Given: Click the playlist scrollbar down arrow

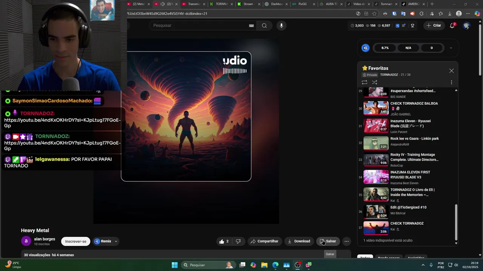Looking at the screenshot, I should [456, 243].
